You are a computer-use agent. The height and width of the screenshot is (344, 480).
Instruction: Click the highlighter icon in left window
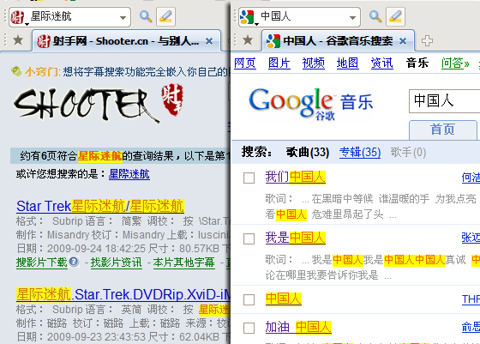pyautogui.click(x=166, y=16)
